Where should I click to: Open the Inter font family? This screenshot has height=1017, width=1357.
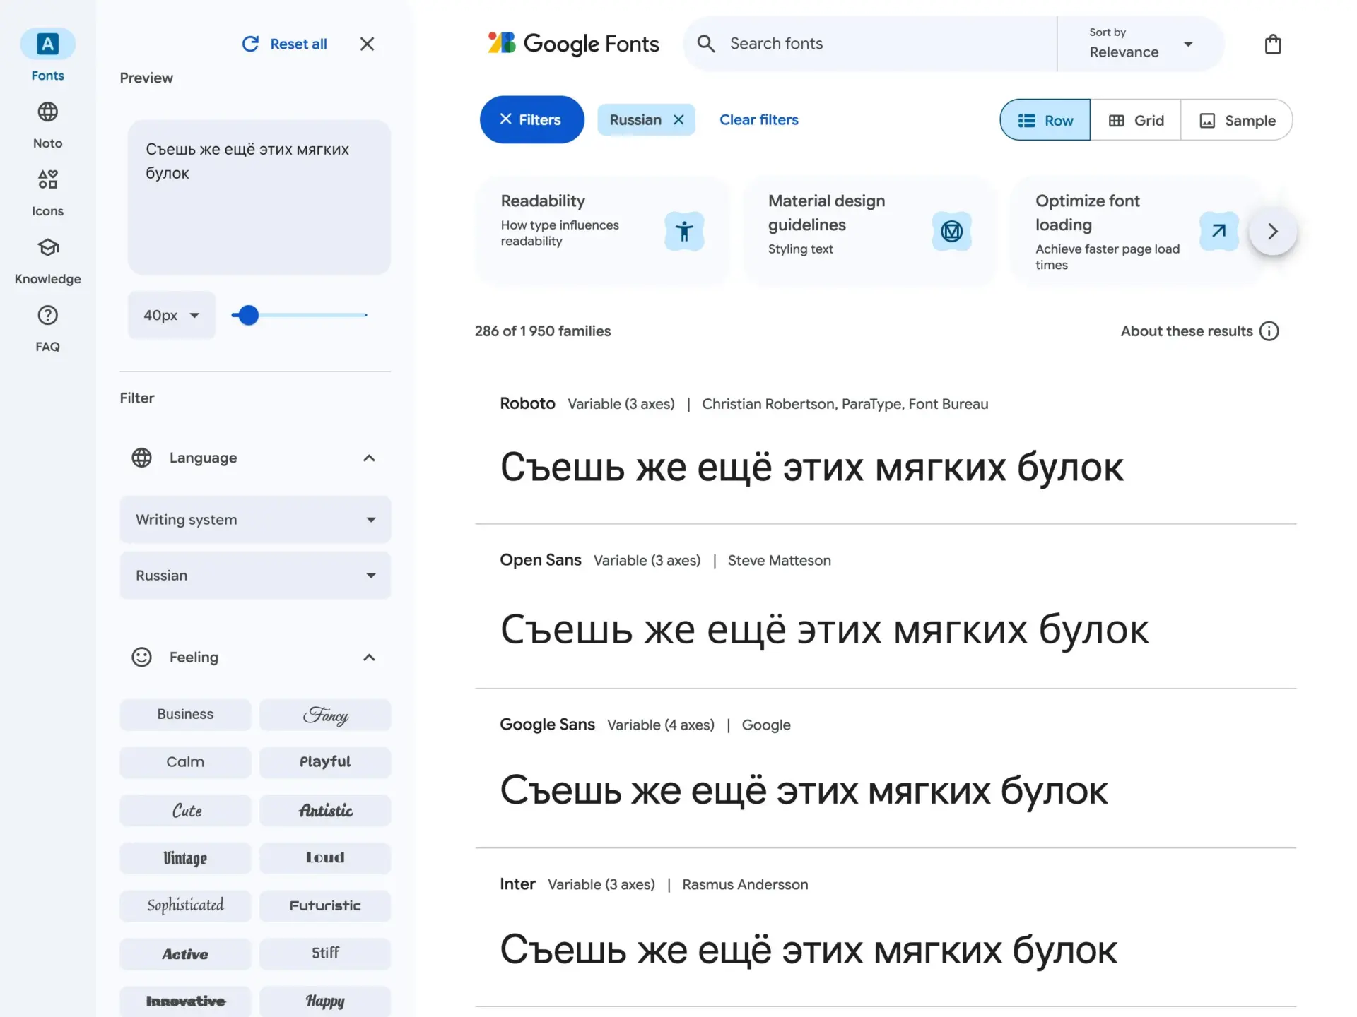pyautogui.click(x=517, y=884)
